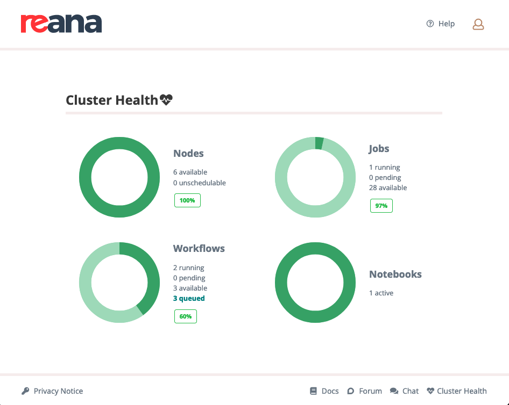509x405 pixels.
Task: Click the Forum speech bubble icon
Action: click(352, 390)
